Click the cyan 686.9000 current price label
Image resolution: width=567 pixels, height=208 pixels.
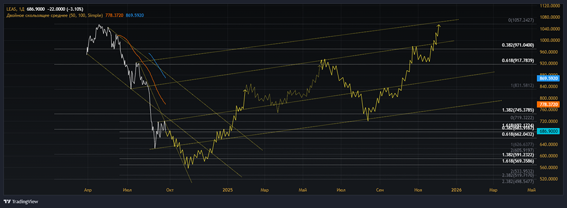pos(549,131)
